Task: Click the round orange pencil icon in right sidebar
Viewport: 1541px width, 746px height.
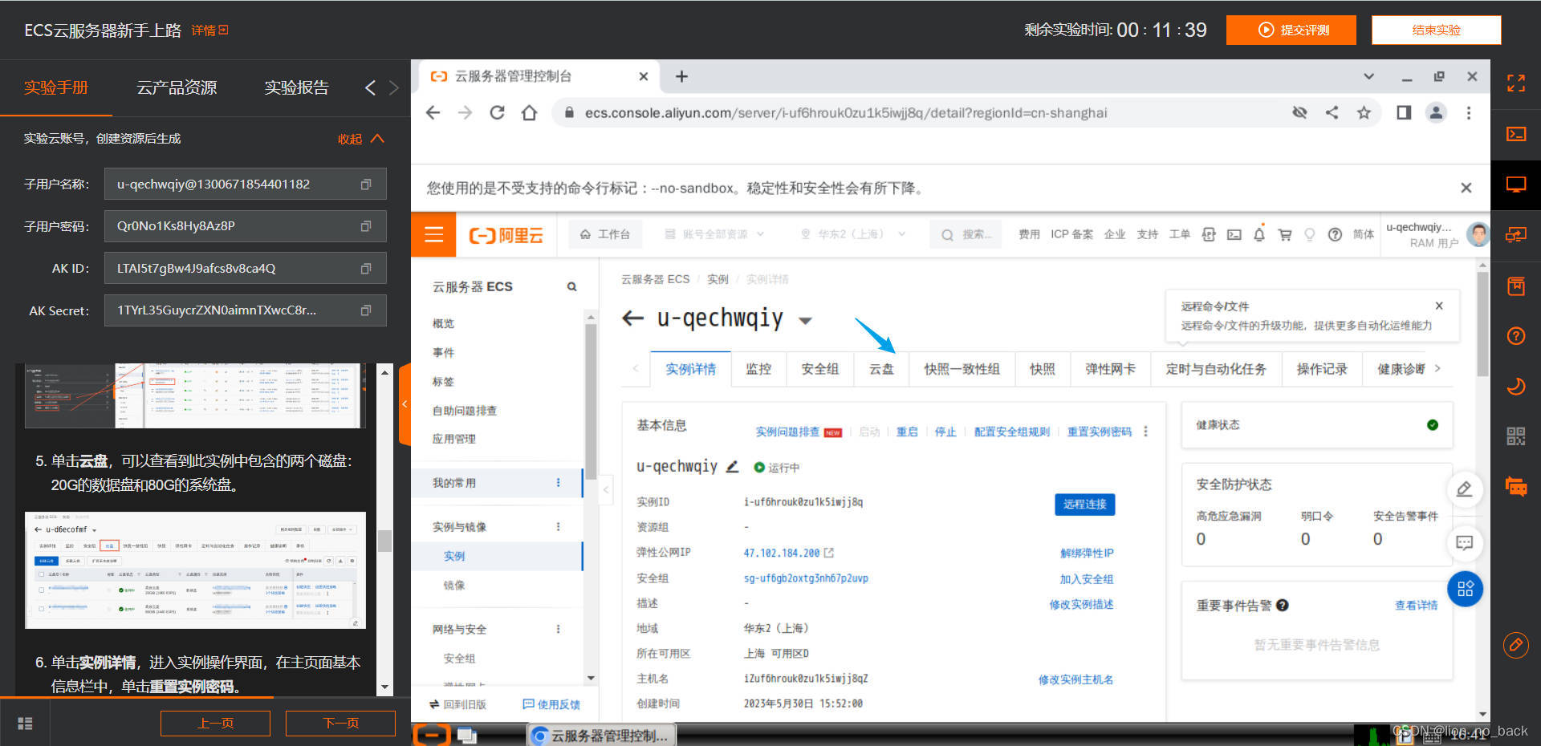Action: click(x=1516, y=645)
